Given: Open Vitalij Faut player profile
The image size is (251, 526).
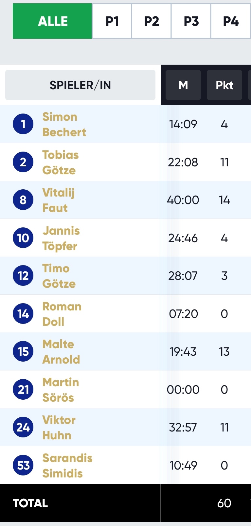Looking at the screenshot, I should (x=59, y=200).
